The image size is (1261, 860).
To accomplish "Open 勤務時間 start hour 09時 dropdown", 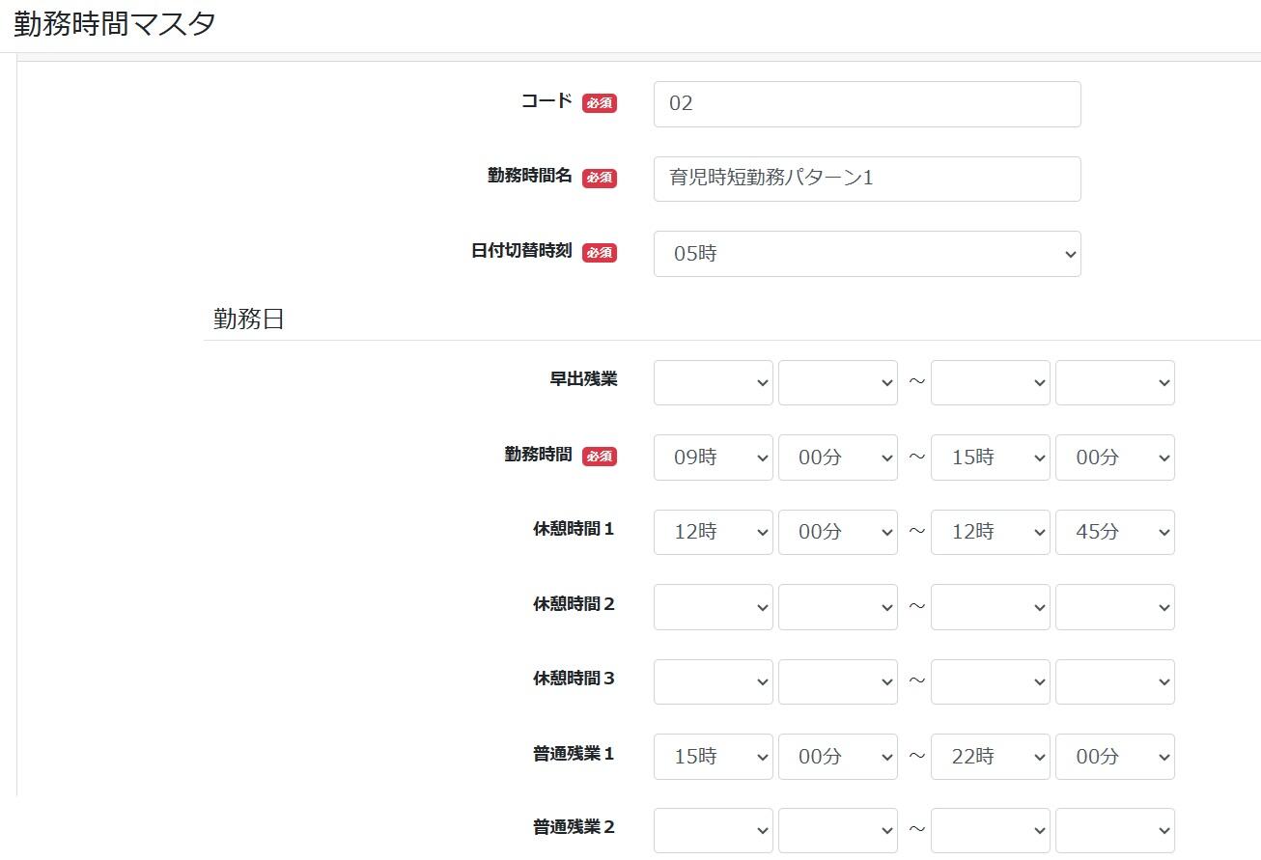I will (x=713, y=458).
